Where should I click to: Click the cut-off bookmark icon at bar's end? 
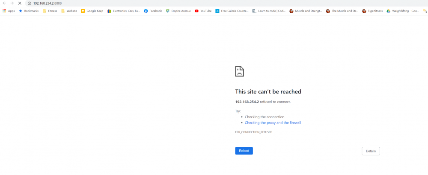(425, 11)
